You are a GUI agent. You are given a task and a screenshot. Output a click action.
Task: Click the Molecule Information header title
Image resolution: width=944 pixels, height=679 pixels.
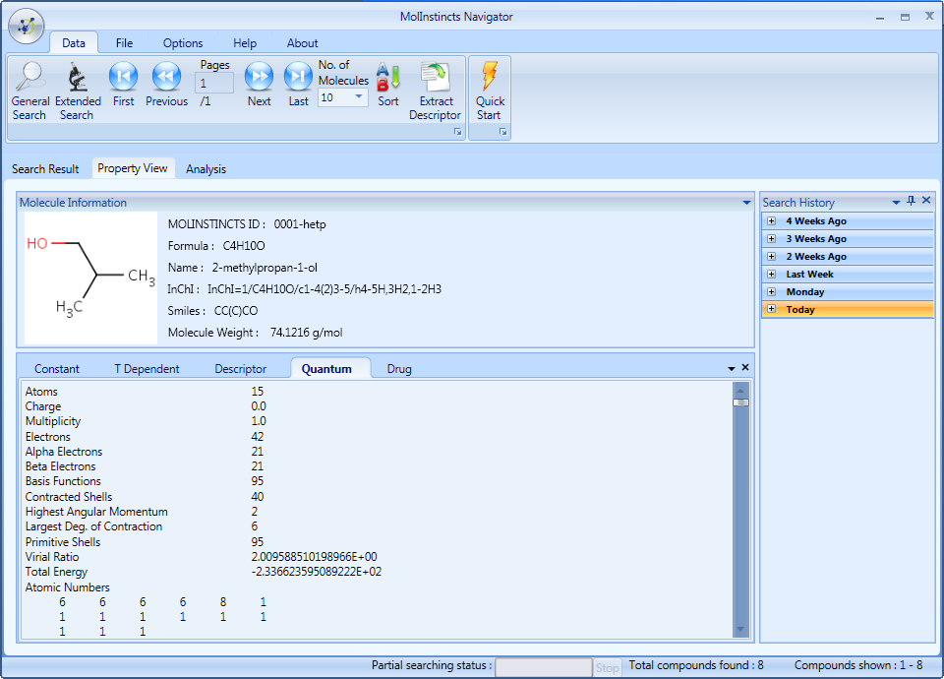73,203
